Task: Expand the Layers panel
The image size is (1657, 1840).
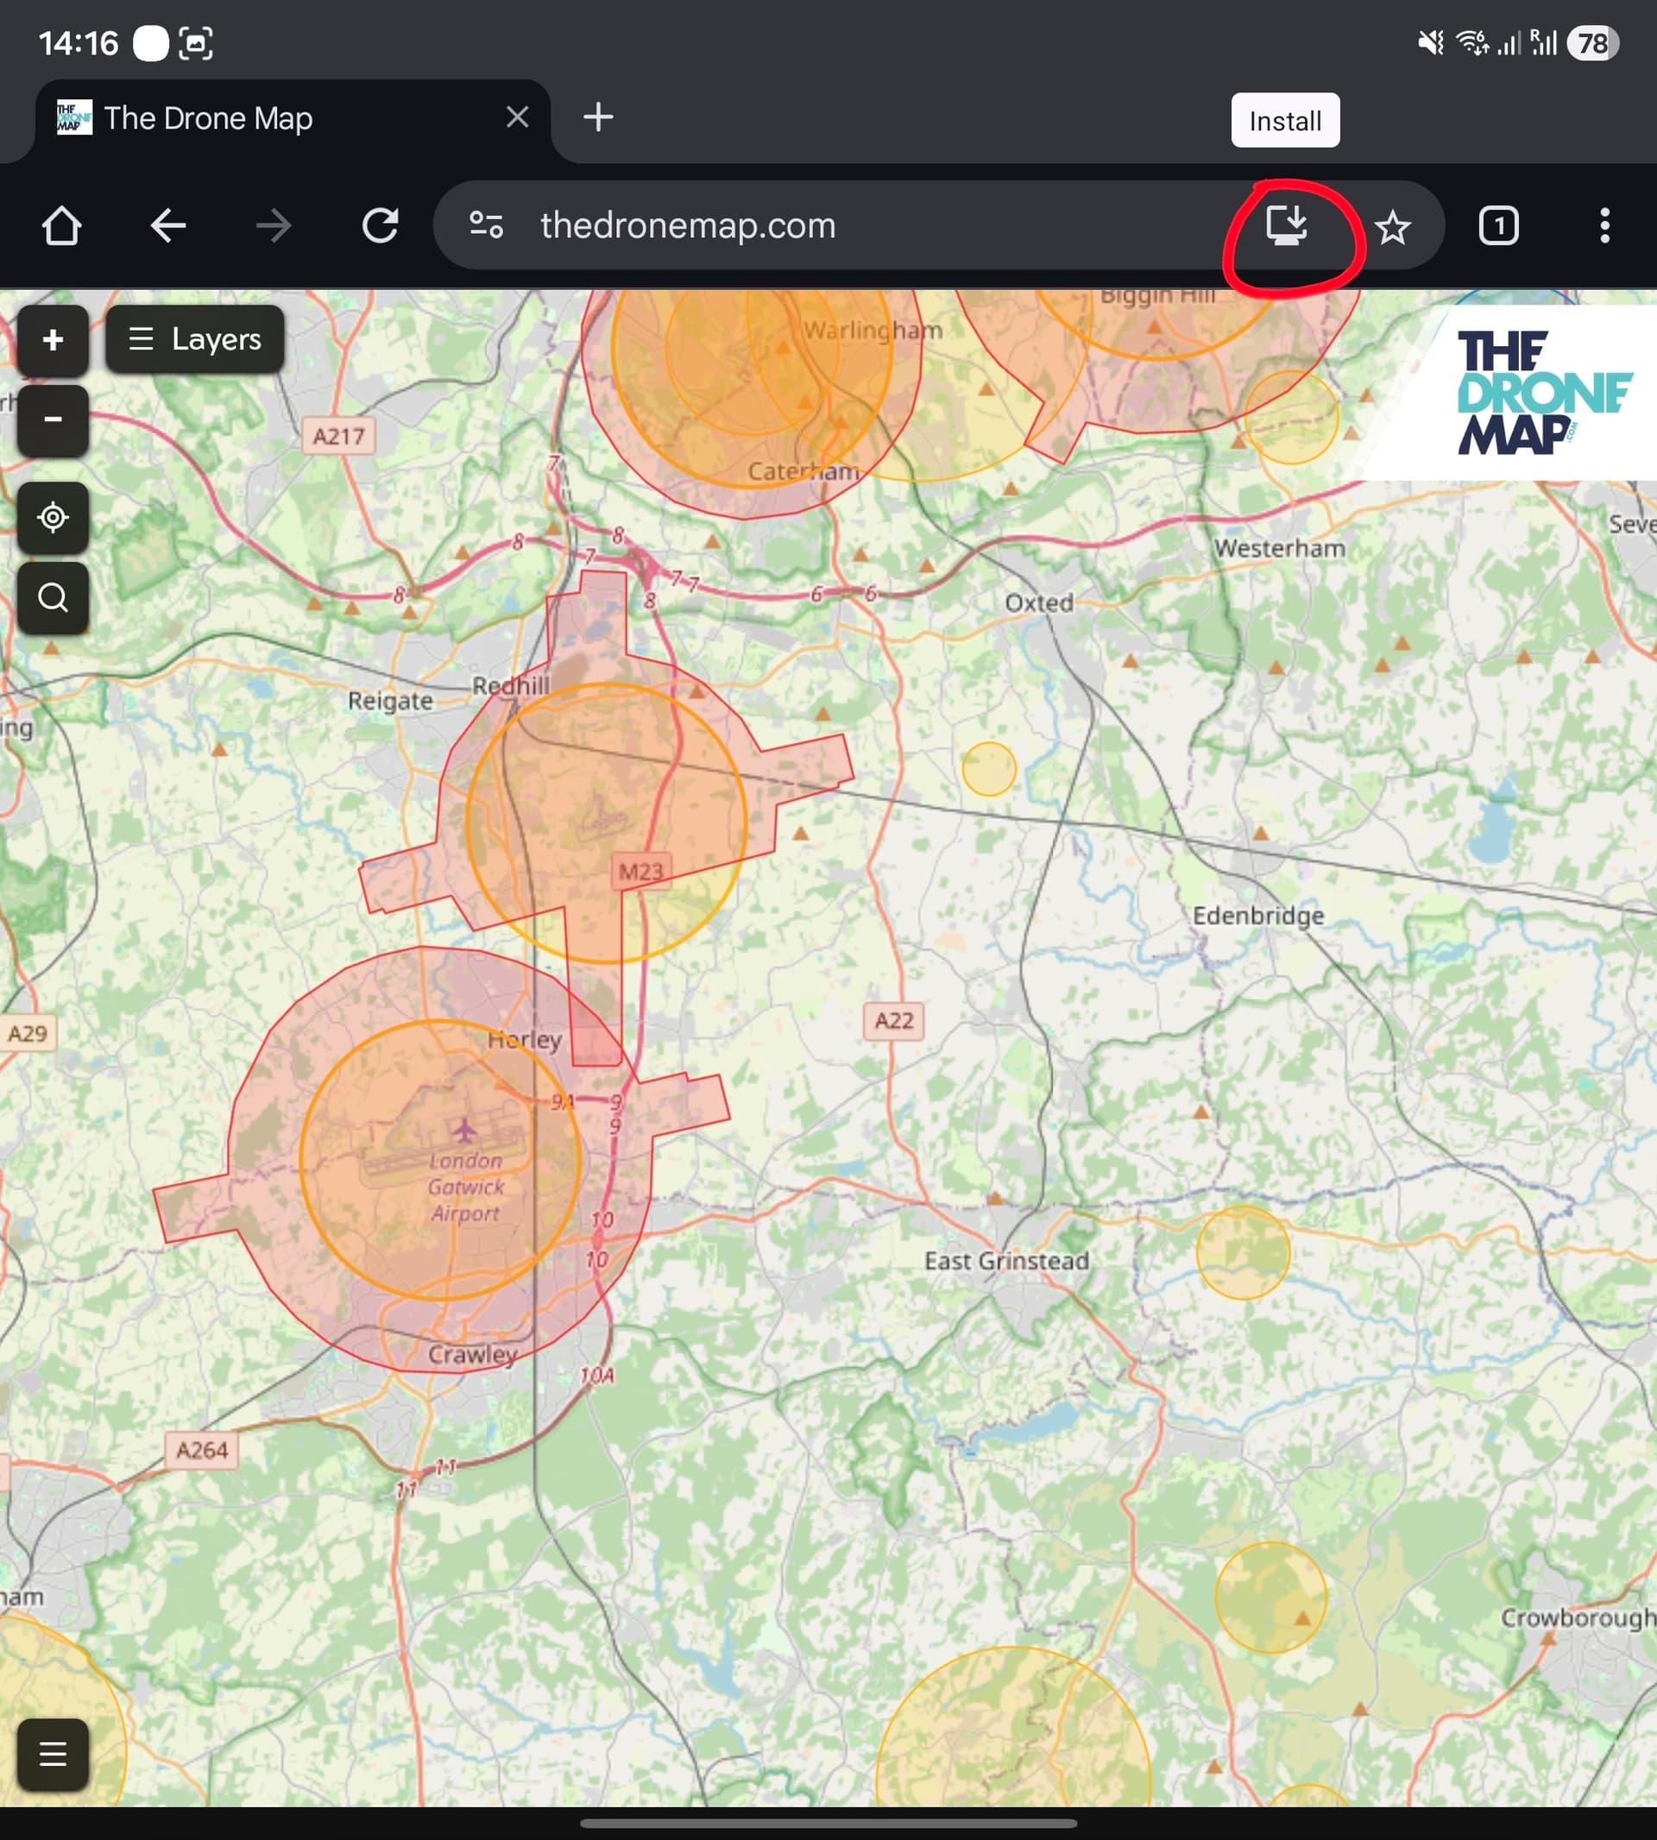Action: pyautogui.click(x=195, y=339)
